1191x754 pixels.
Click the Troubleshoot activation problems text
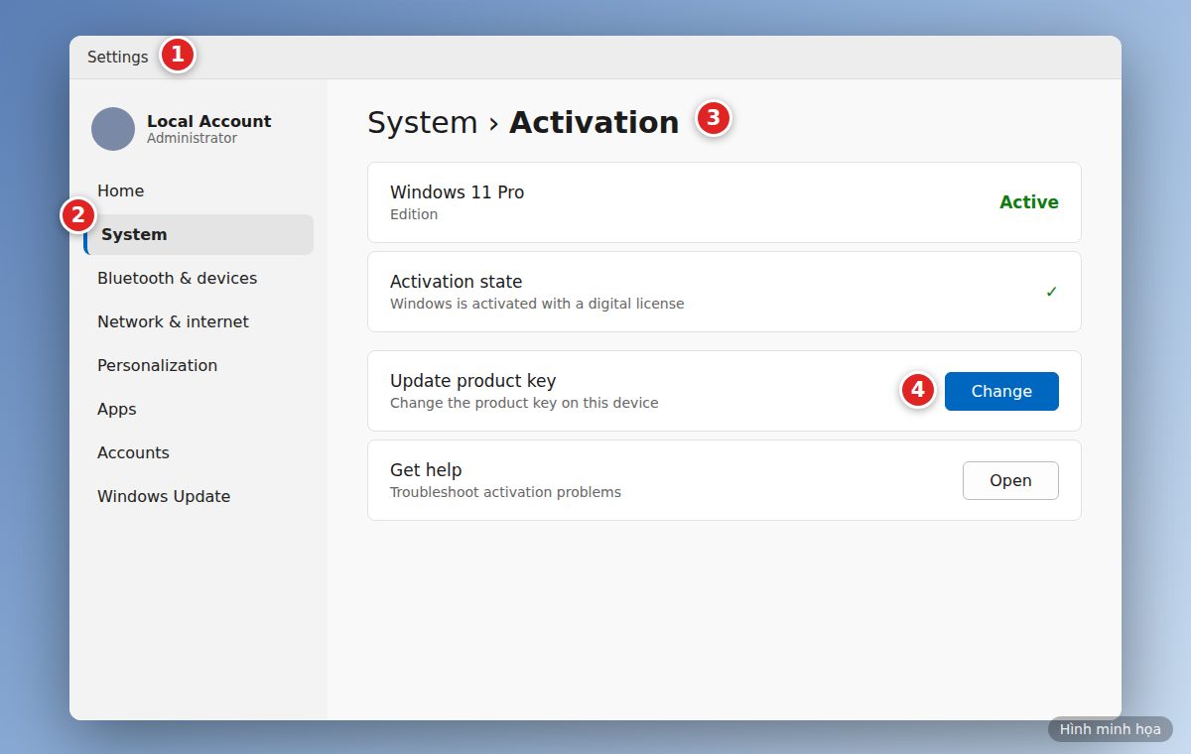pos(505,492)
